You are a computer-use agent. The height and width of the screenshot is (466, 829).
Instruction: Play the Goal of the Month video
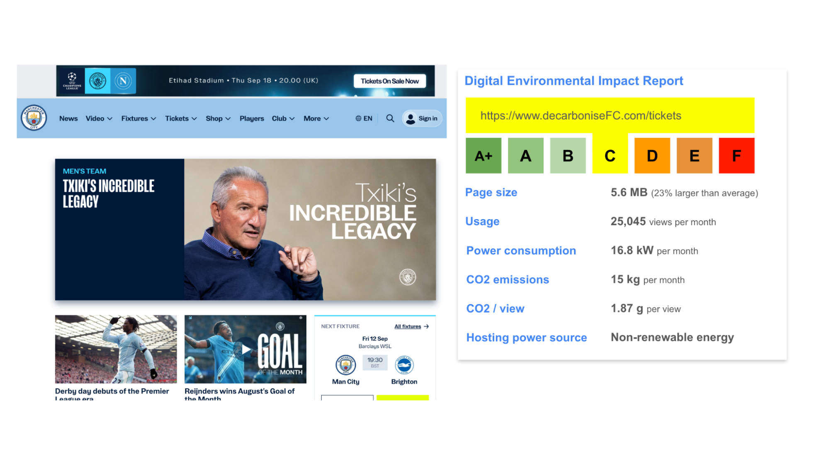[246, 350]
